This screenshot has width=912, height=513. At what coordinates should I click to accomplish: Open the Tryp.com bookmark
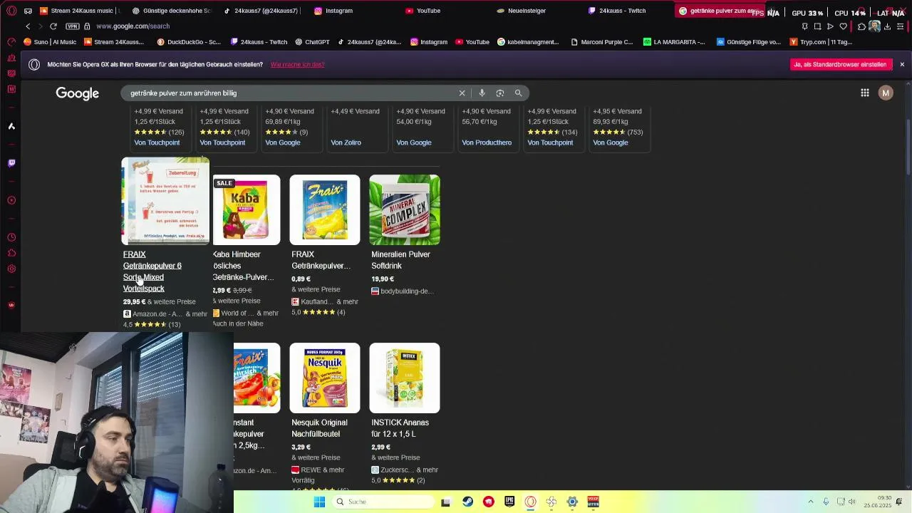click(821, 42)
